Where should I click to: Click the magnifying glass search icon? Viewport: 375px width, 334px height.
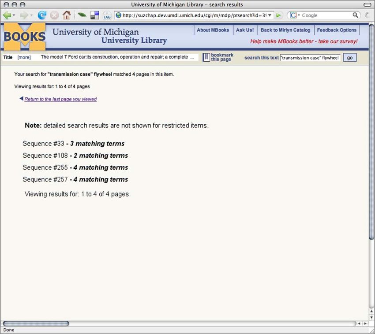[356, 15]
